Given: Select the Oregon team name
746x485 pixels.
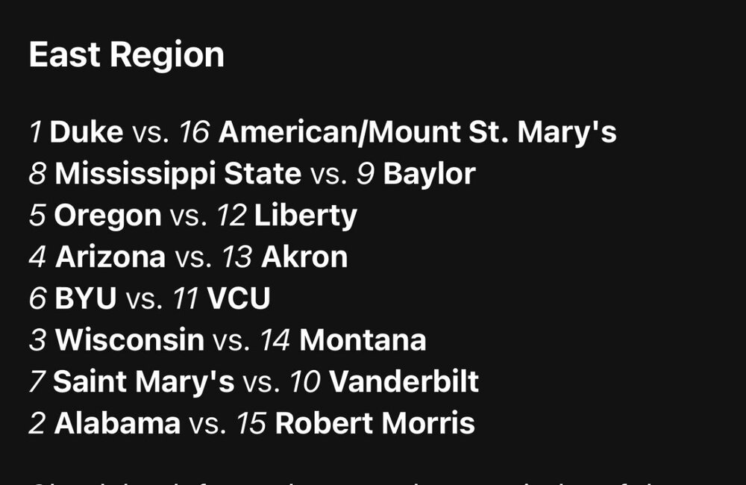Looking at the screenshot, I should pyautogui.click(x=107, y=216).
